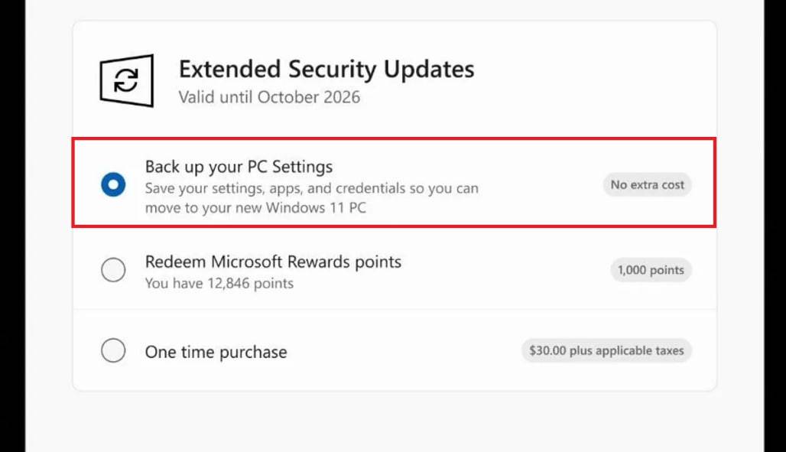Click the Windows update sync icon
This screenshot has height=452, width=786.
pos(127,80)
